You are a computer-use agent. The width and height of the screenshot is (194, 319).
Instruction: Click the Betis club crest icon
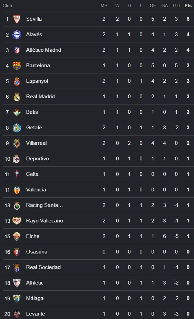17,112
